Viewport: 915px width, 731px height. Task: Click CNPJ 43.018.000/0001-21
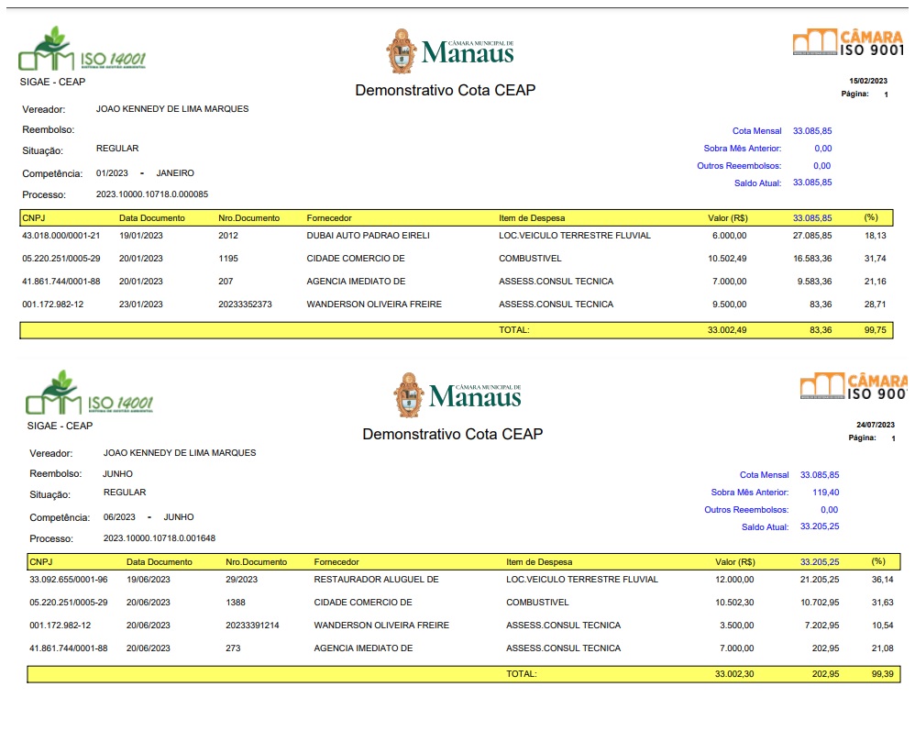point(61,236)
